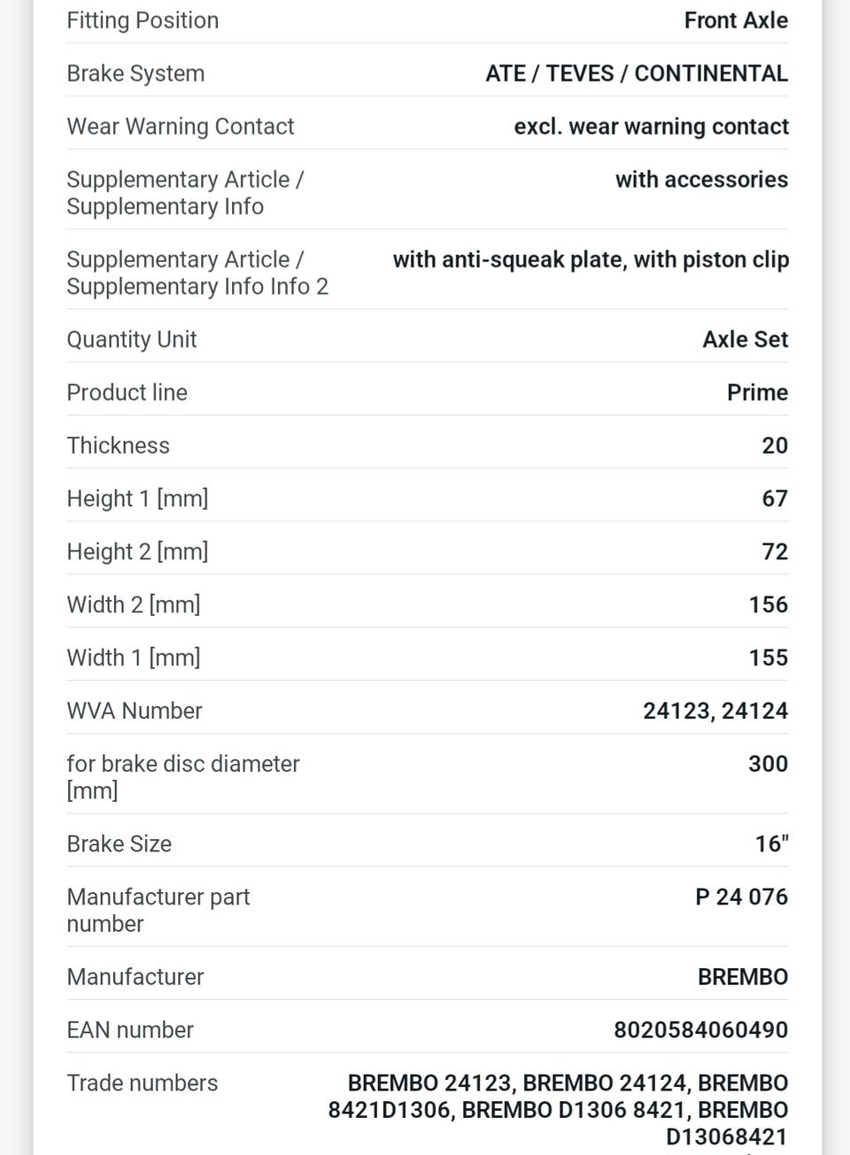
Task: Click the Trade numbers BREMBO list
Action: click(x=559, y=1110)
